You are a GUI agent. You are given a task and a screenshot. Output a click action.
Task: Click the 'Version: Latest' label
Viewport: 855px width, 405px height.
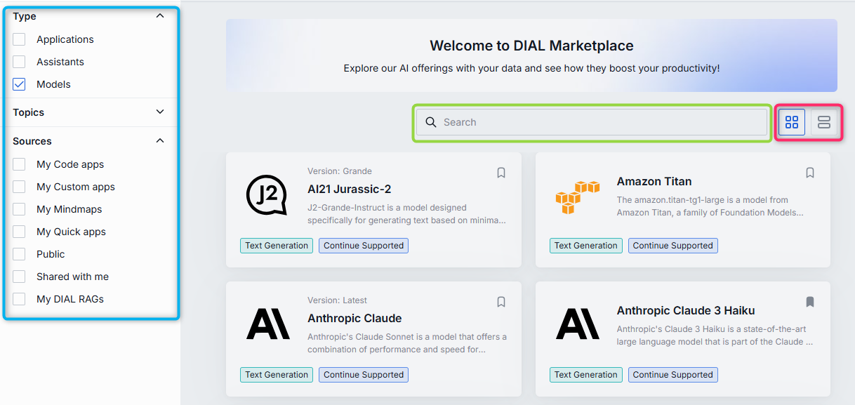pos(337,300)
